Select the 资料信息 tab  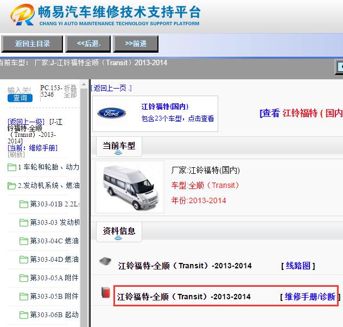tap(119, 231)
